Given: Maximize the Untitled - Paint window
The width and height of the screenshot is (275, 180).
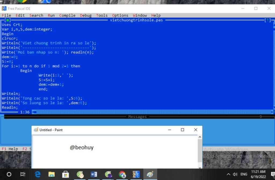Looking at the screenshot, I should [x=182, y=130].
